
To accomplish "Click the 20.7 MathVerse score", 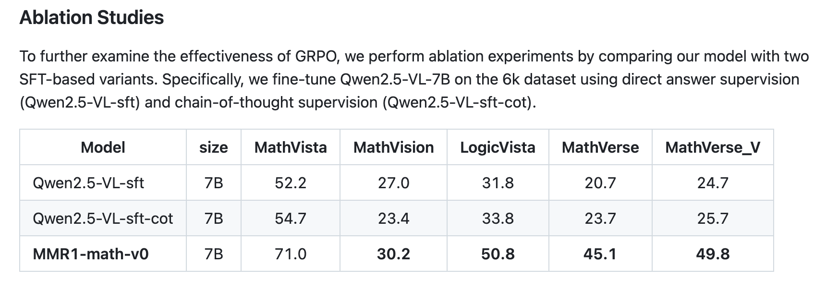I will [600, 183].
